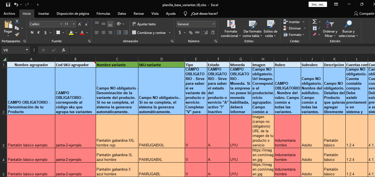
Task: Click the Copy icon in Portapapeles
Action: tap(16, 28)
